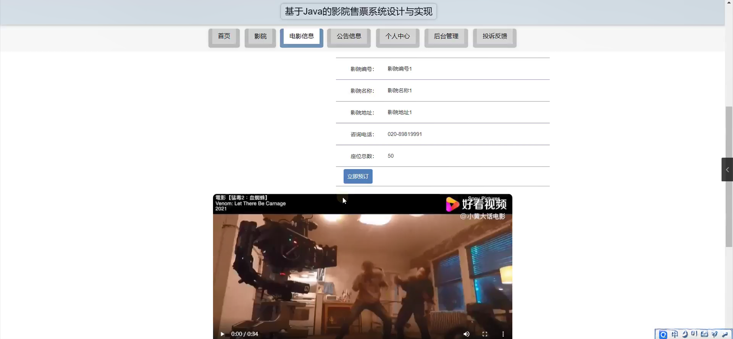Toggle the punctuation mode icon in IME bar
The image size is (733, 339).
click(x=694, y=334)
